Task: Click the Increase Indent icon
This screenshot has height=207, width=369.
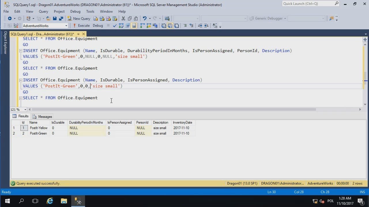Action: click(206, 26)
